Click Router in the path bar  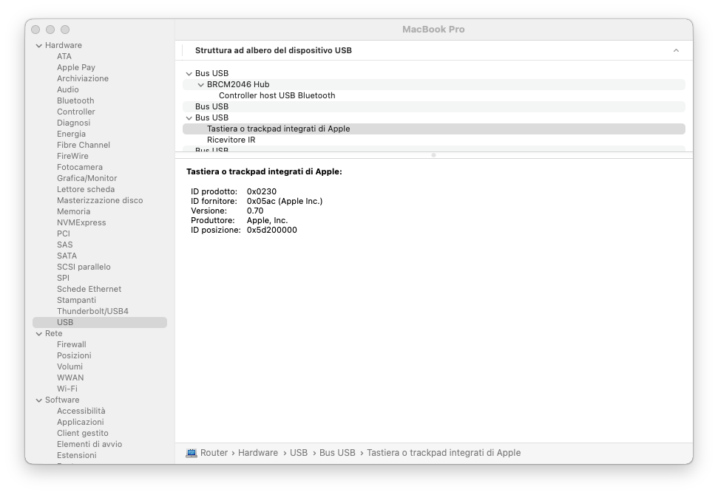tap(214, 453)
